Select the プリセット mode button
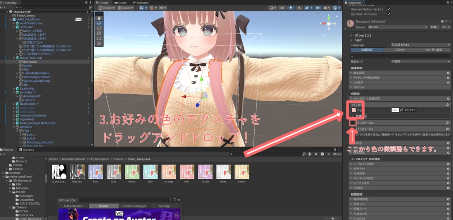 (x=400, y=50)
